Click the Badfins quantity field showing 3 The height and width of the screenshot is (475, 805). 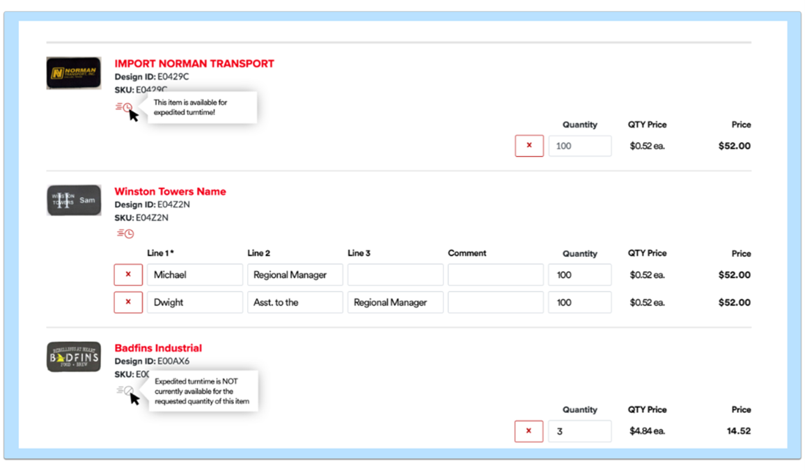click(579, 431)
